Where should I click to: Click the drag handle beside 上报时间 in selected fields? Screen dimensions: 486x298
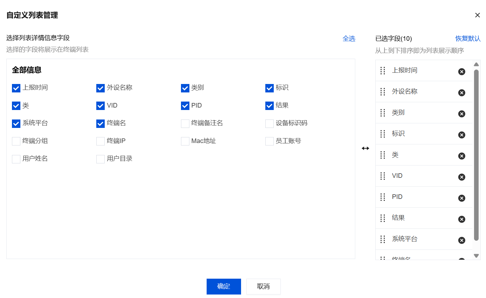coord(383,71)
